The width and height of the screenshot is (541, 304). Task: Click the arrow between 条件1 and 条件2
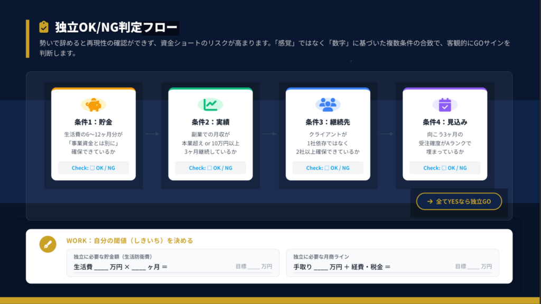point(152,134)
